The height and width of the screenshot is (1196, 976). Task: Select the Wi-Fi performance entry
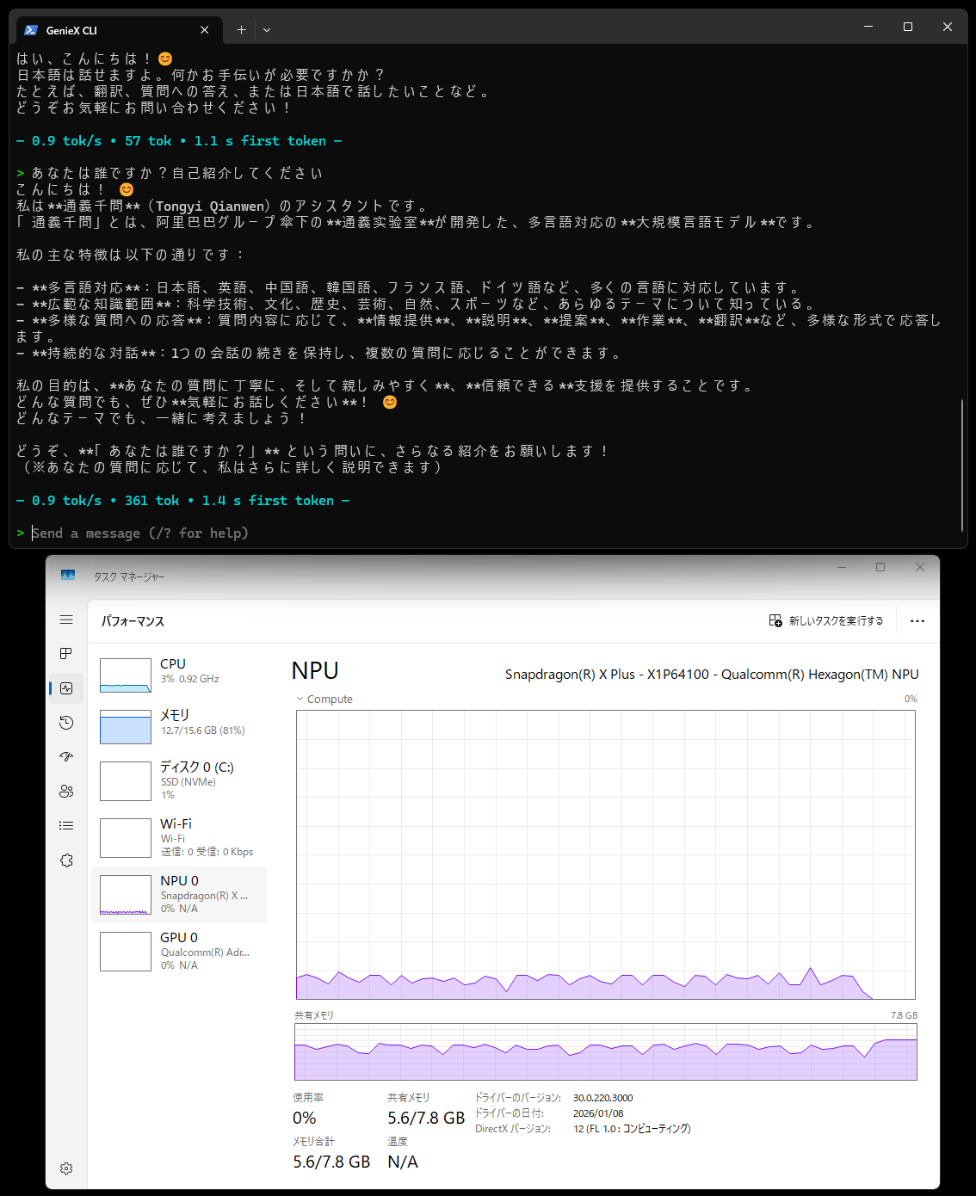pos(179,838)
